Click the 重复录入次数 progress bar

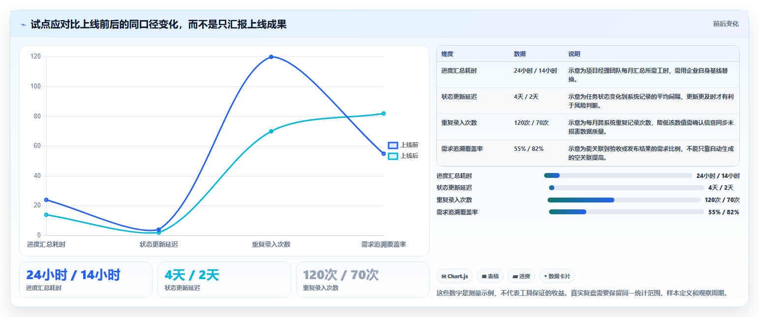pyautogui.click(x=624, y=200)
